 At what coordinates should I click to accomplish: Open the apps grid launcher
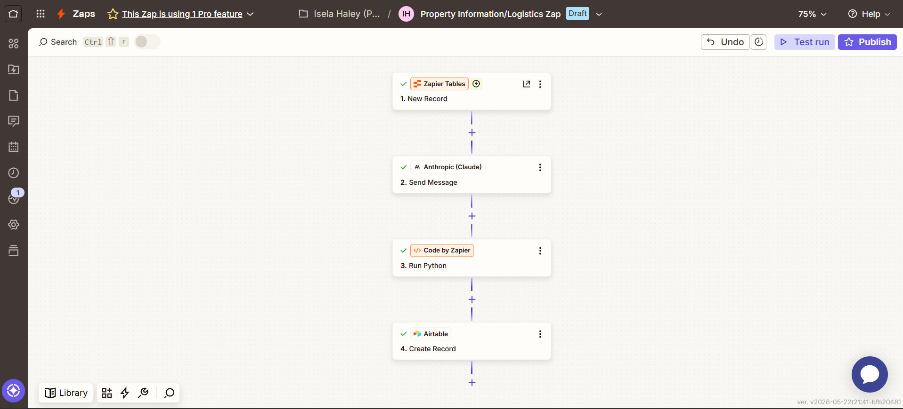coord(41,14)
